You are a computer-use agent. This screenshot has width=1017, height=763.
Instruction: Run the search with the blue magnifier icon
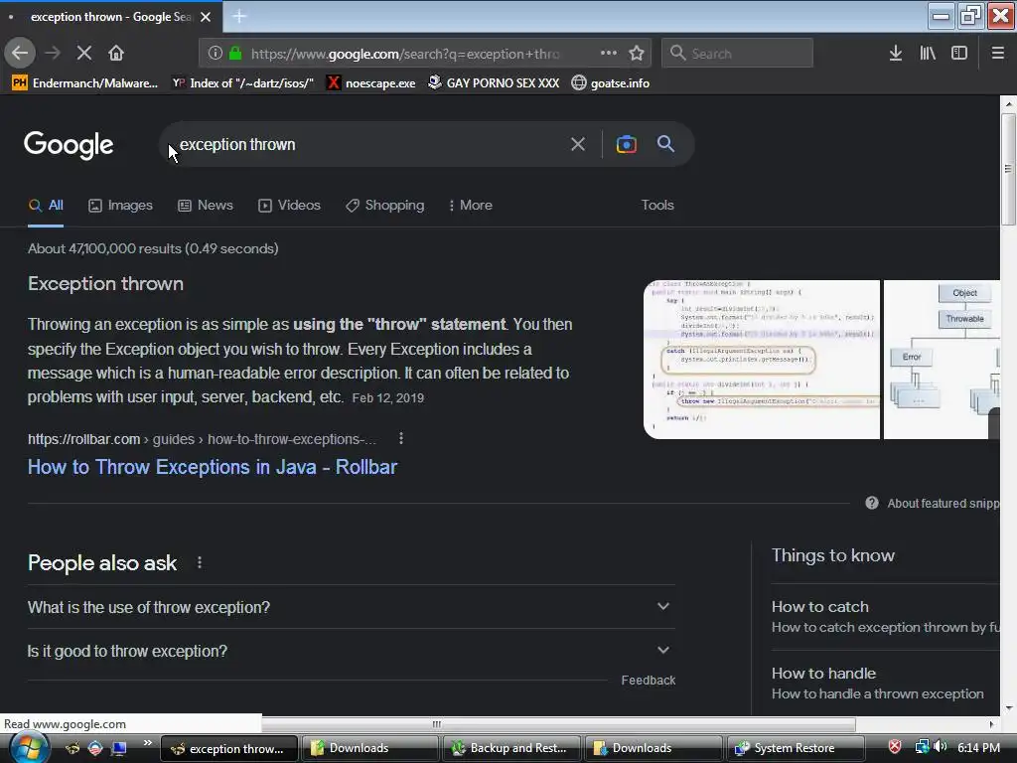(x=665, y=143)
